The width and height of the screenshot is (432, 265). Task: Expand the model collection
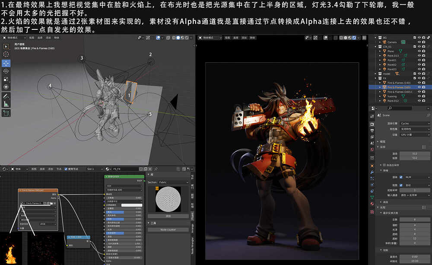(x=375, y=73)
